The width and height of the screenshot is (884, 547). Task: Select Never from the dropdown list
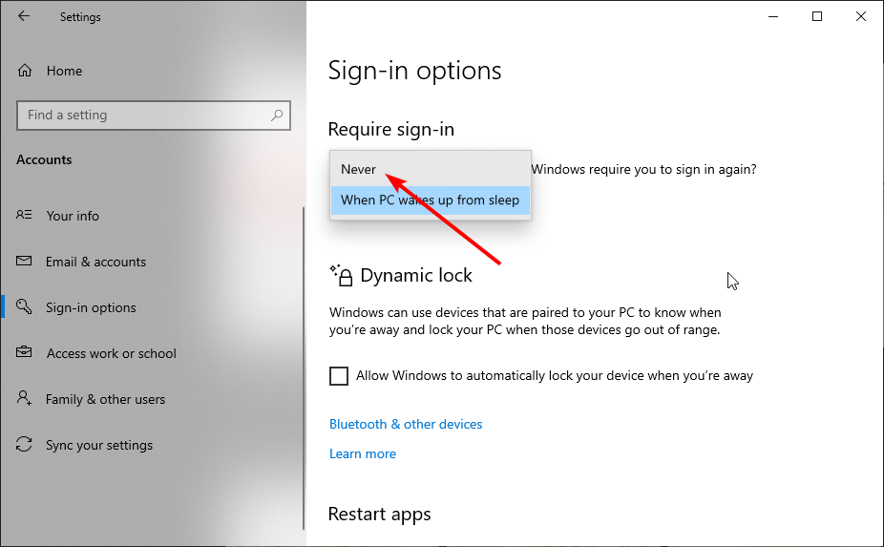tap(359, 169)
